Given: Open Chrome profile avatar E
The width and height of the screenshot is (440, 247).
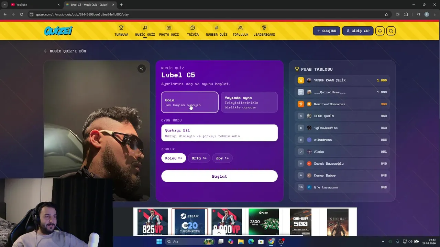Looking at the screenshot, I should [x=427, y=14].
